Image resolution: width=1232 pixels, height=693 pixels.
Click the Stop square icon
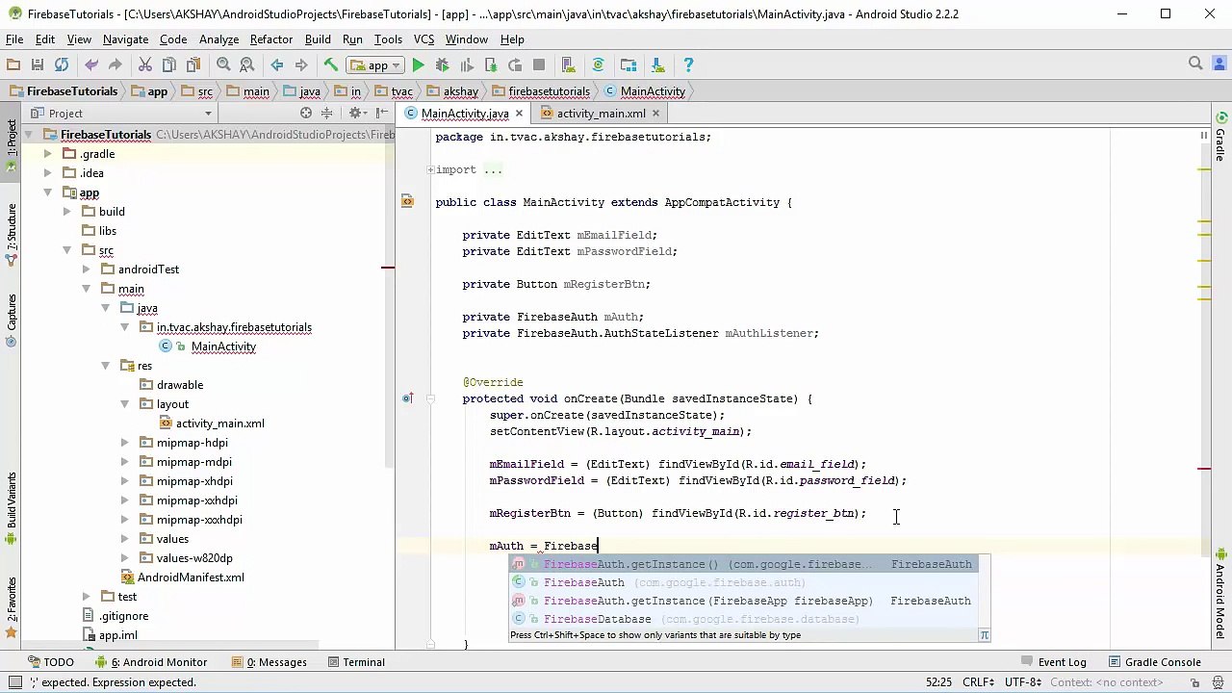pos(539,65)
